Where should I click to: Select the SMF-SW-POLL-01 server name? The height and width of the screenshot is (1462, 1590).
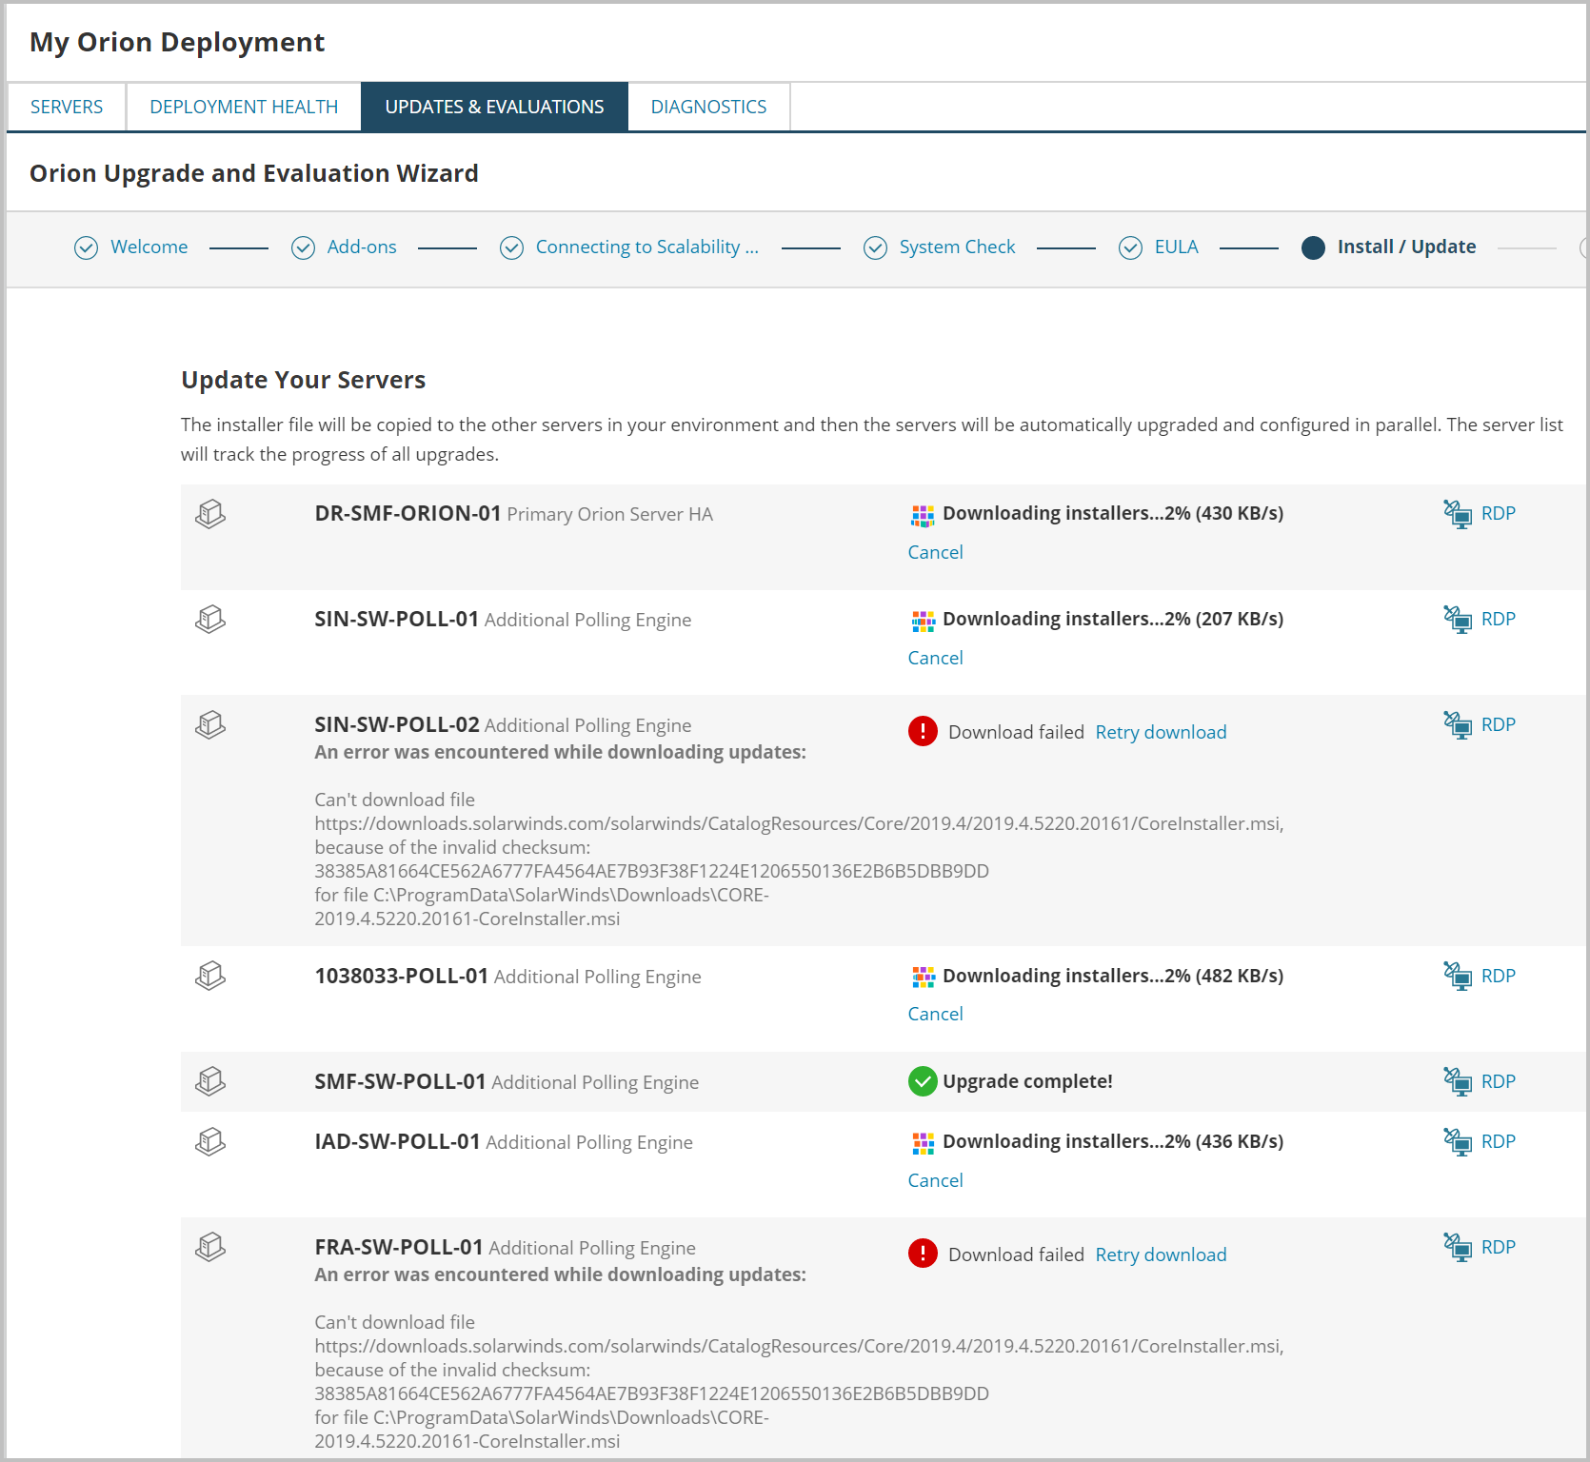[x=400, y=1081]
